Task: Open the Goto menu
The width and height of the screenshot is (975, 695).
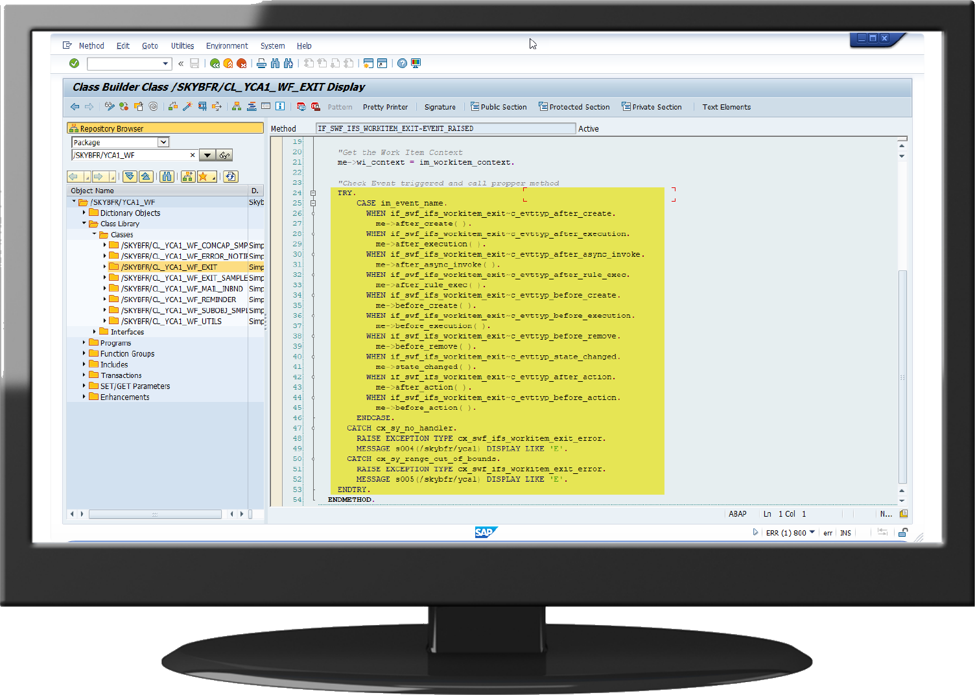Action: (150, 46)
